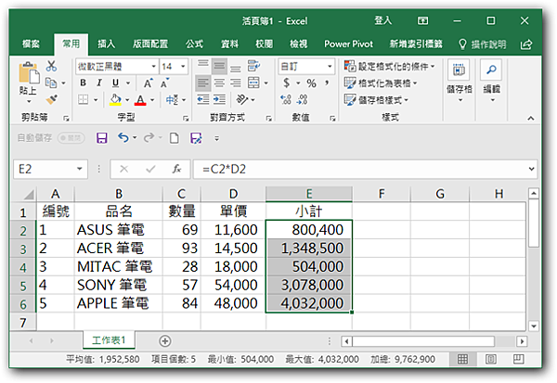Click the Share icon at ribbon right
Viewport: 557px width, 383px height.
click(x=526, y=45)
